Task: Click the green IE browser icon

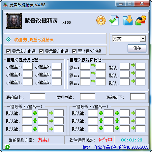Action: click(x=8, y=147)
